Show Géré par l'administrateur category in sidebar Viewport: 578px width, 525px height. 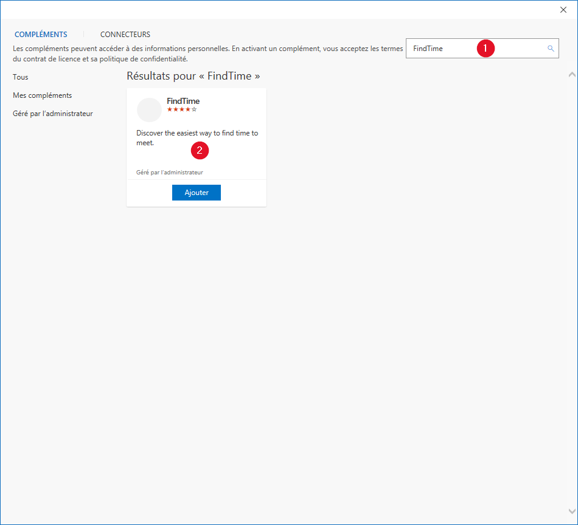coord(53,114)
